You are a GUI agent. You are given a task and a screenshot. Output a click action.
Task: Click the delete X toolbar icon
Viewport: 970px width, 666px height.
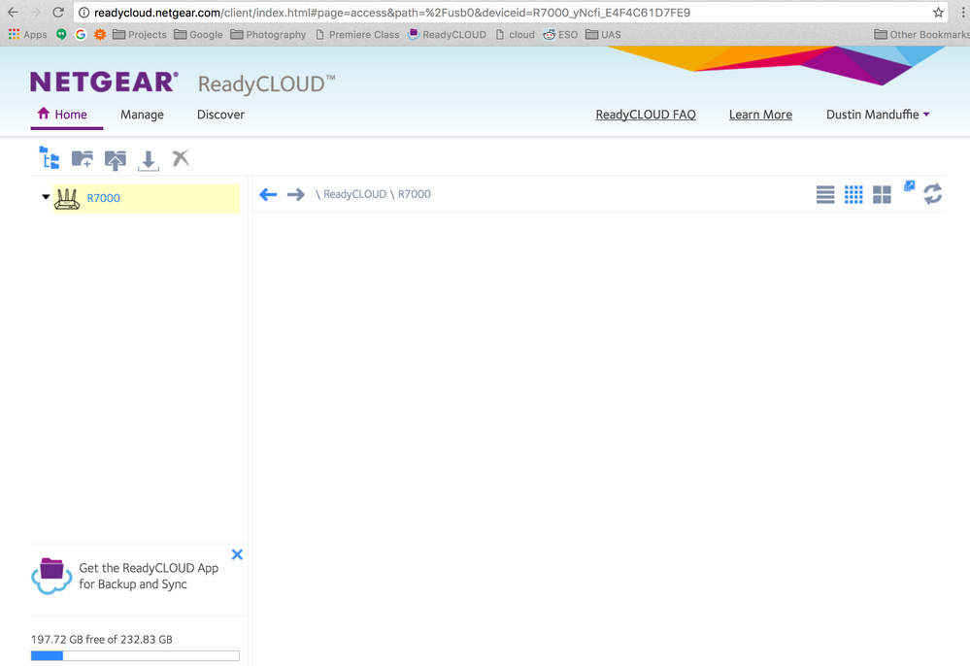coord(181,158)
